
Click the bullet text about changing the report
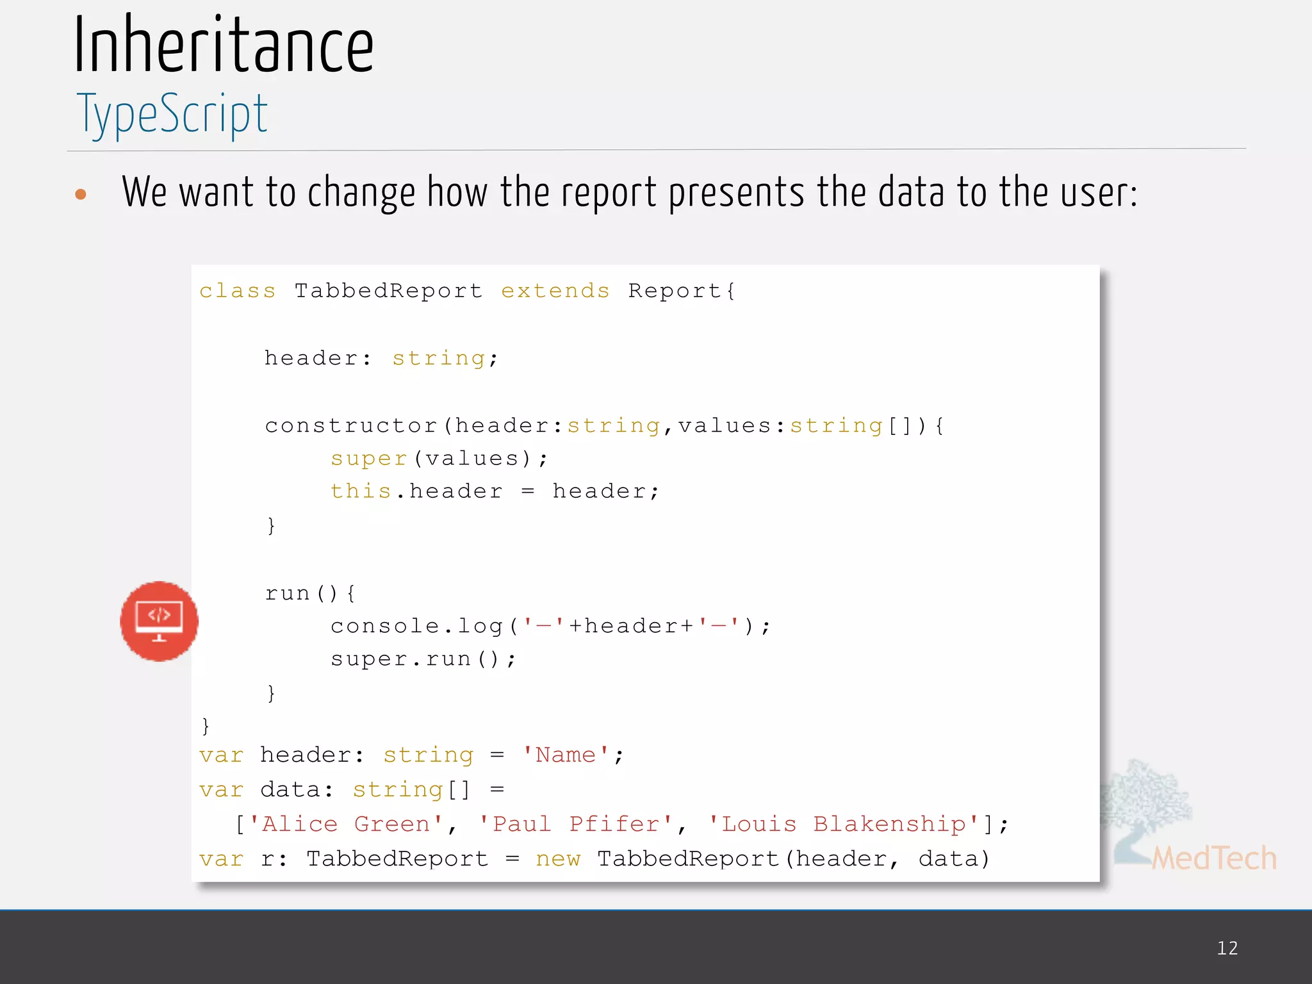click(630, 192)
